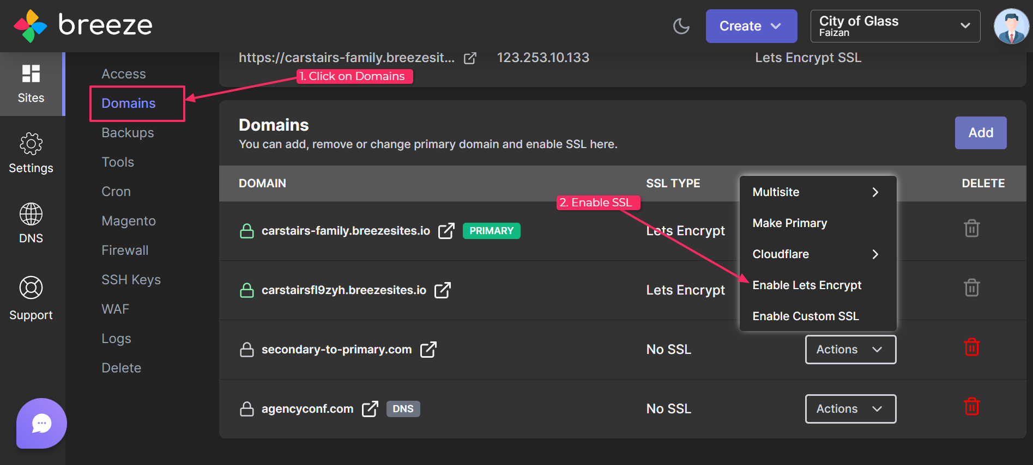Viewport: 1033px width, 465px height.
Task: Open secondary-to-primary.com external link icon
Action: click(428, 350)
